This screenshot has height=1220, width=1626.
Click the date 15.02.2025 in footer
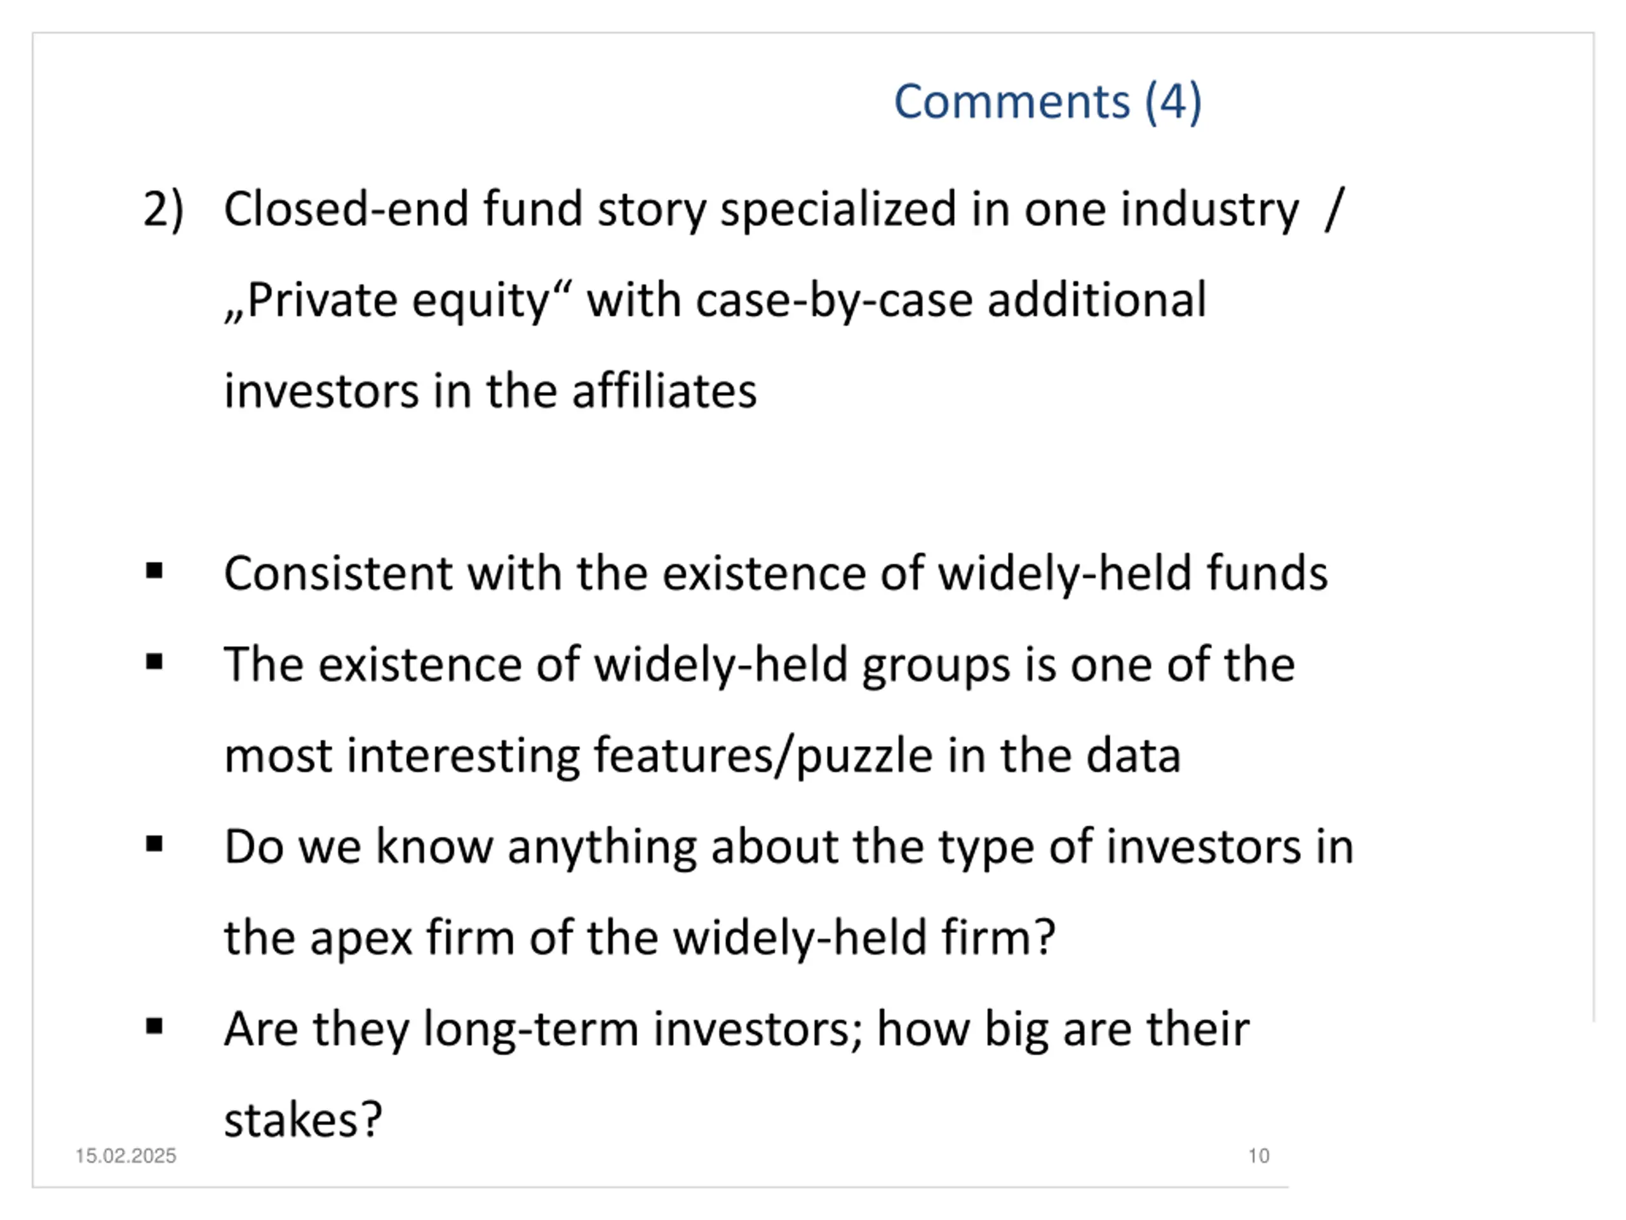coord(126,1156)
